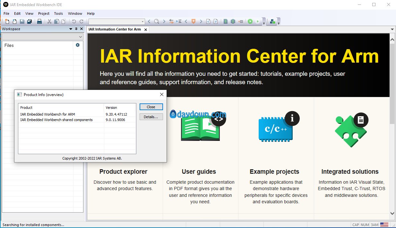
Task: Open the editor tab list dropdown
Action: coord(392,29)
